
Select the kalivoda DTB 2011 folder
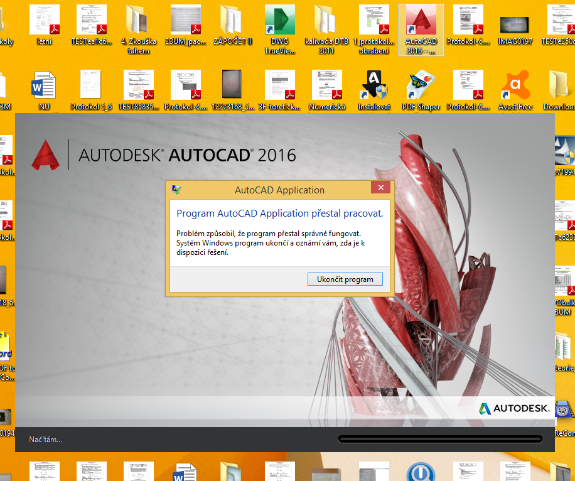[326, 23]
